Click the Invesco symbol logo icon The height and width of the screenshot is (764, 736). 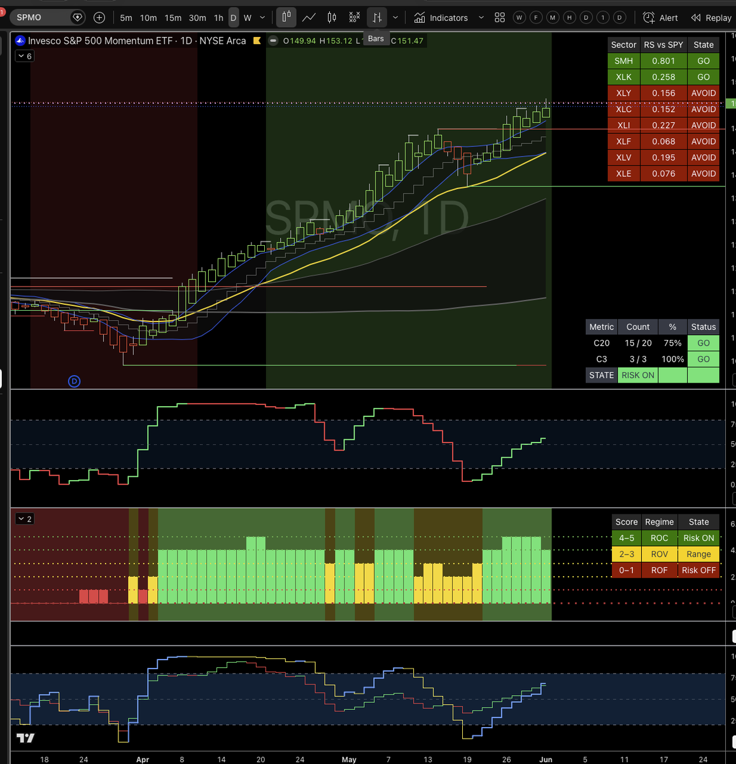tap(20, 41)
